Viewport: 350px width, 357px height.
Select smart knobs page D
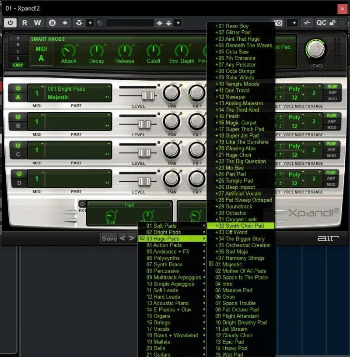click(18, 58)
